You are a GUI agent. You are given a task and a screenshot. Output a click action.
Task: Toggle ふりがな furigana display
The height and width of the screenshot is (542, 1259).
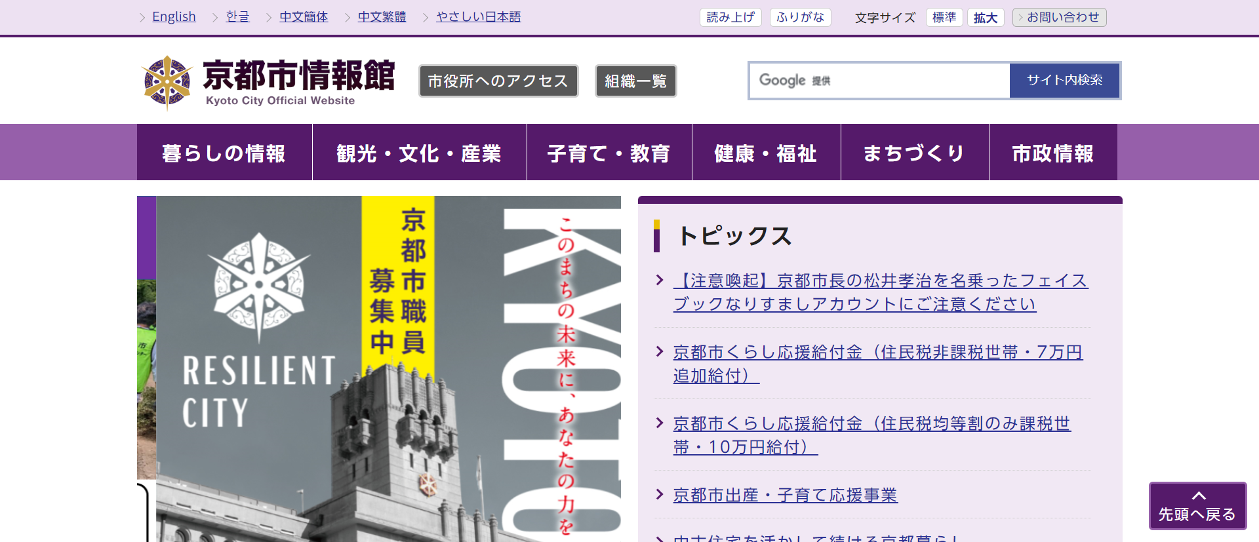pyautogui.click(x=800, y=17)
